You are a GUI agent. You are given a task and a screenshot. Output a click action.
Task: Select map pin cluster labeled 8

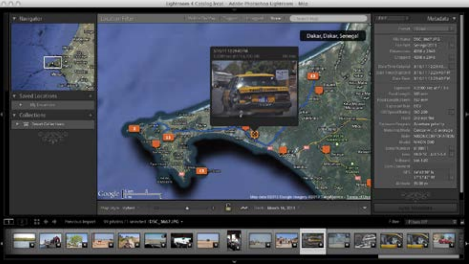pos(134,129)
